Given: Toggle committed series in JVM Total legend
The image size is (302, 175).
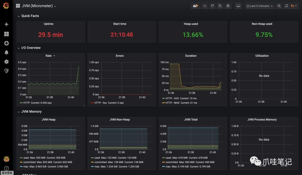Looking at the screenshot, I should 172,162.
